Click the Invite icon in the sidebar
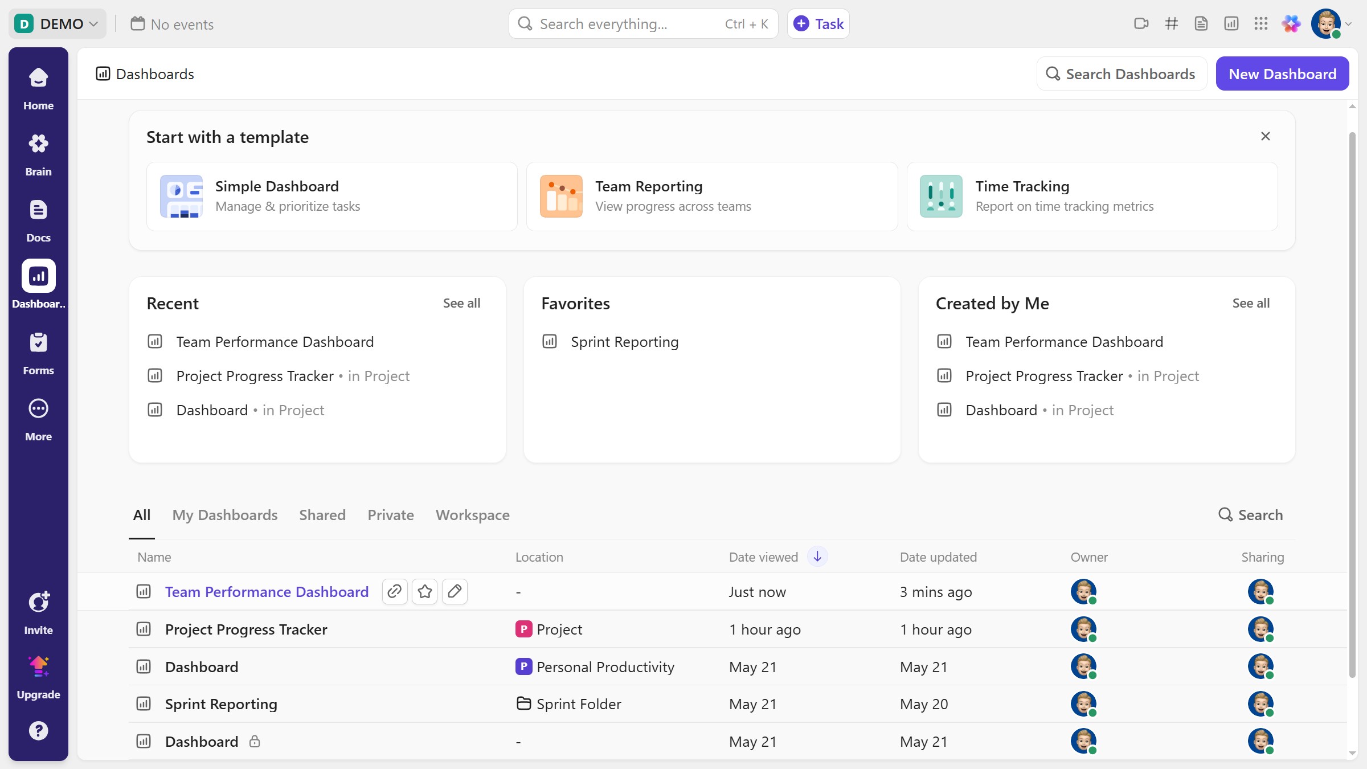The image size is (1367, 769). [38, 602]
